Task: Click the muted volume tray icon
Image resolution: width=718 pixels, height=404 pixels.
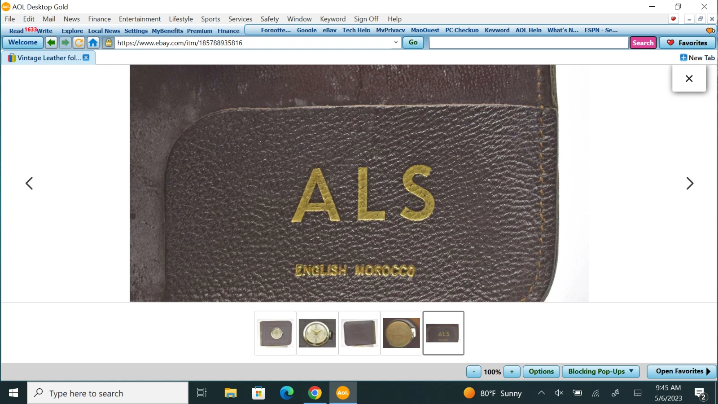Action: pos(559,393)
